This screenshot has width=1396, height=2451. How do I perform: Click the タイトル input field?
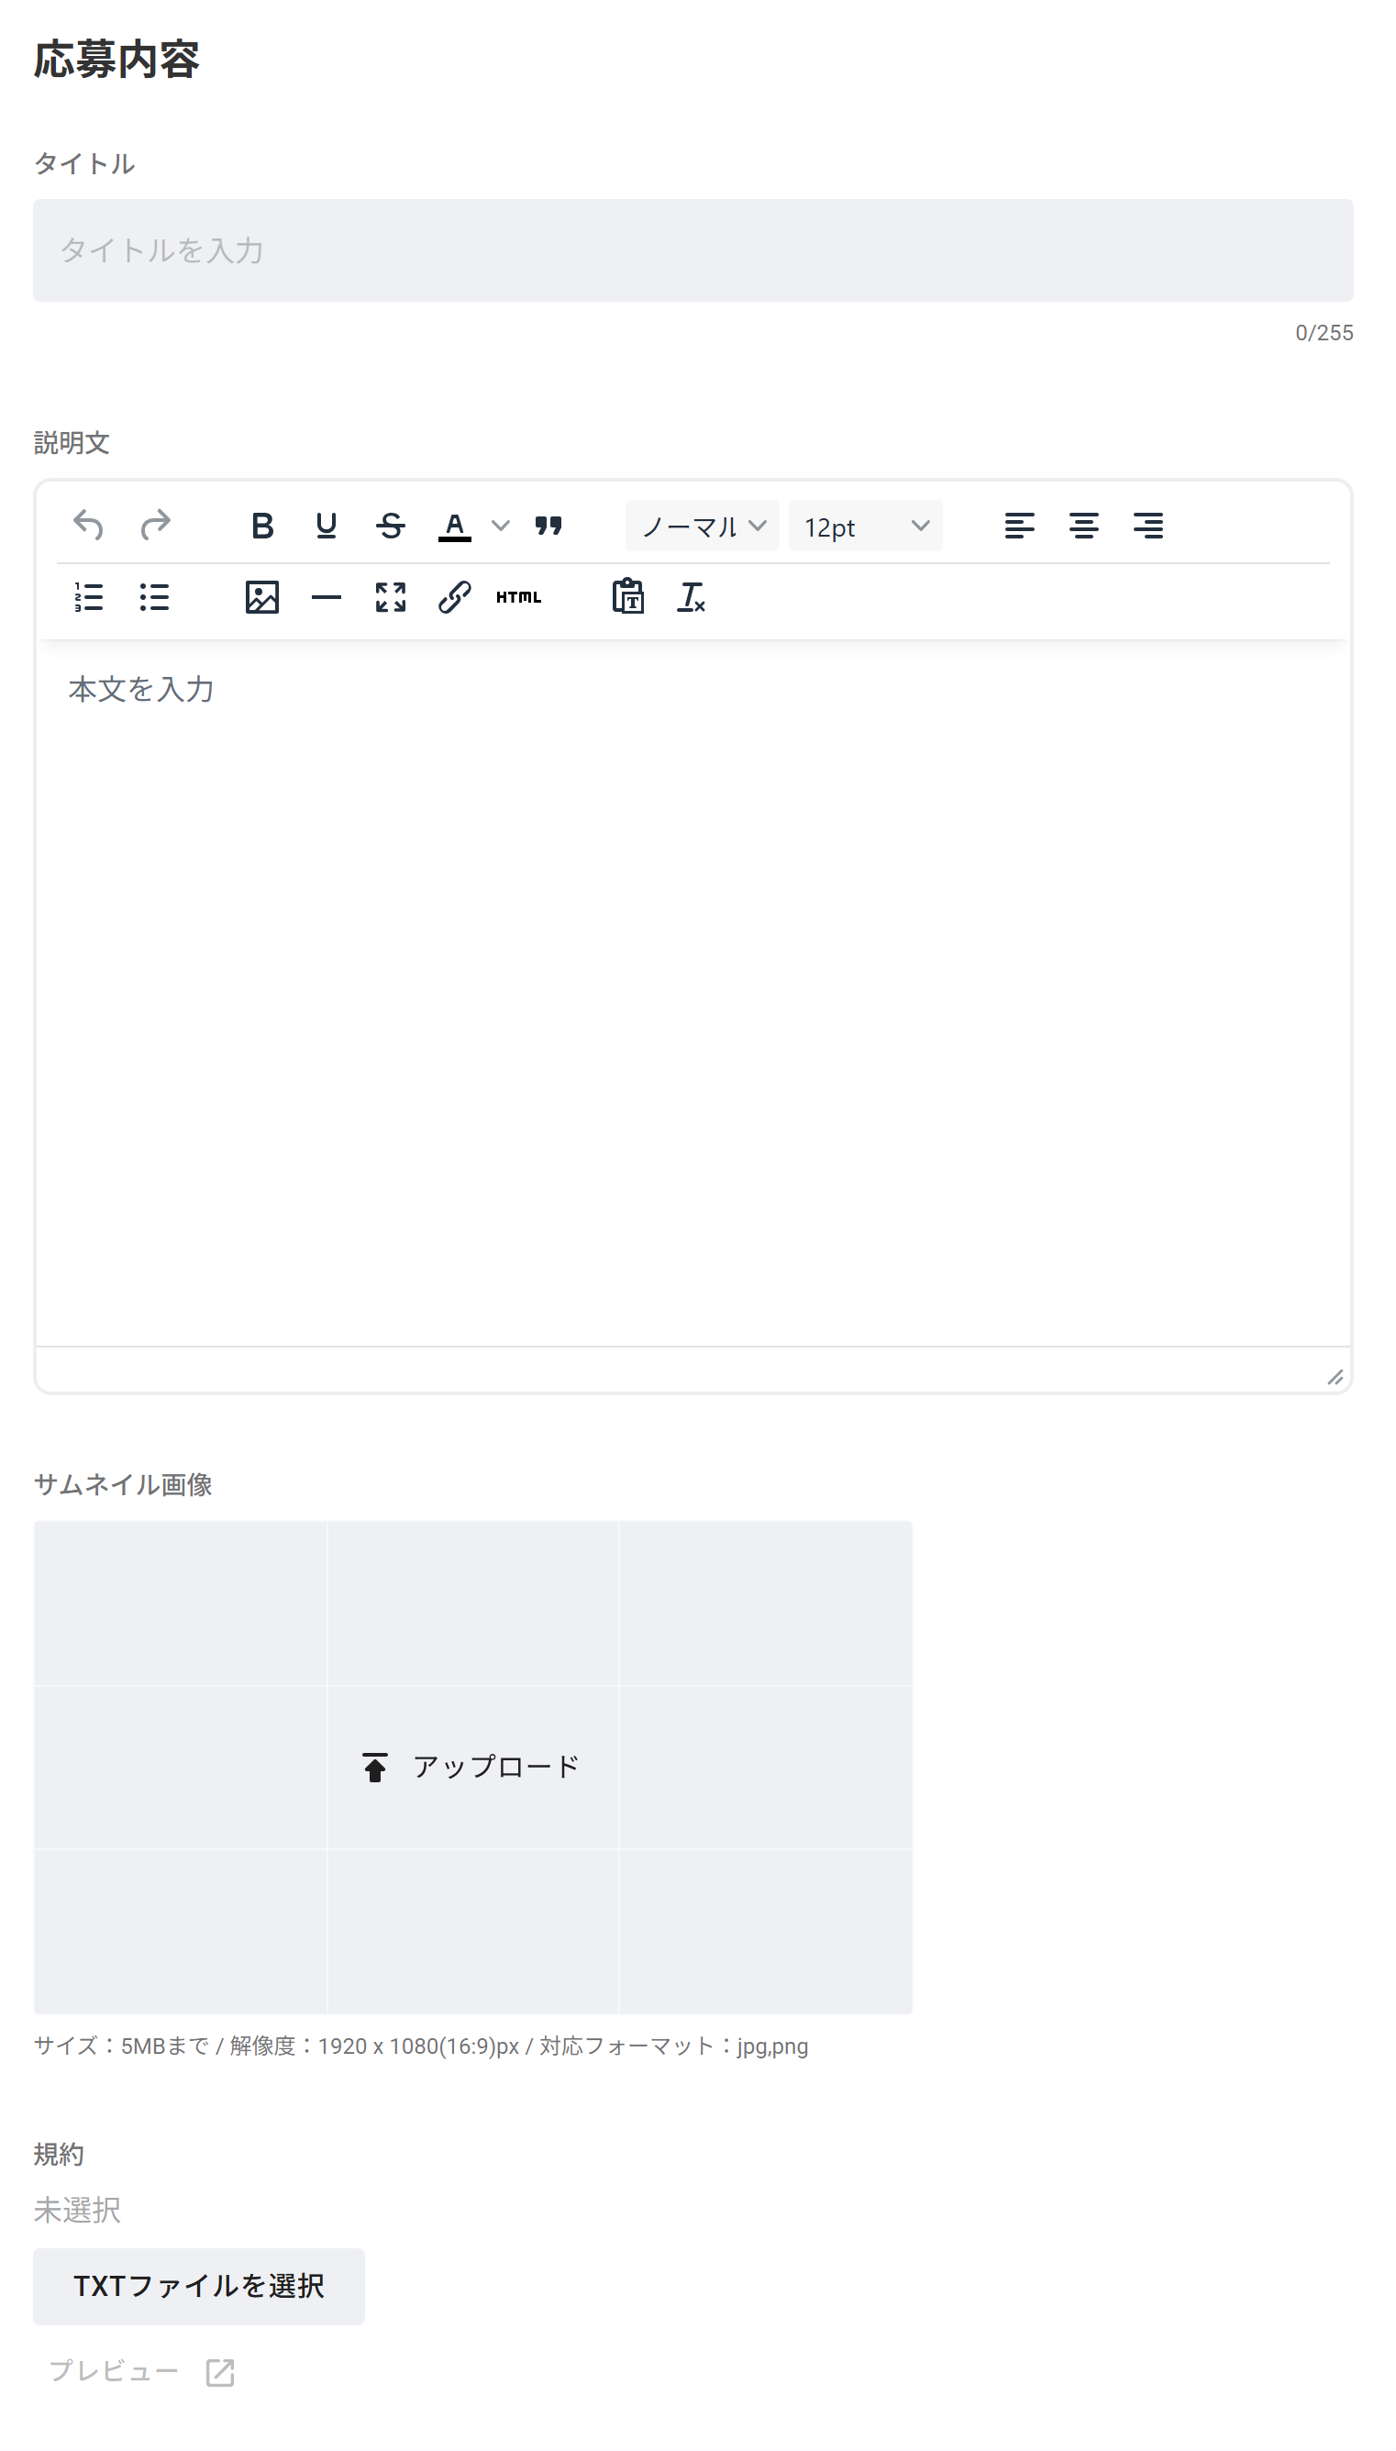[x=693, y=251]
